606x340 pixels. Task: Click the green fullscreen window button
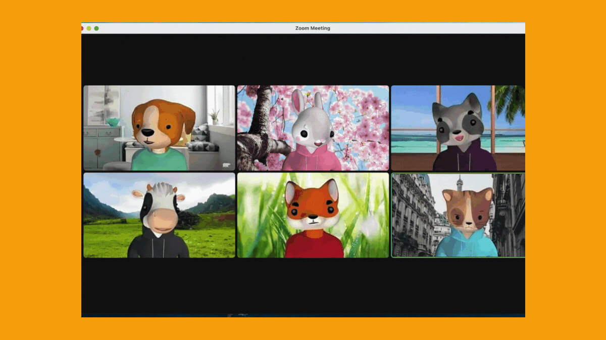click(96, 28)
